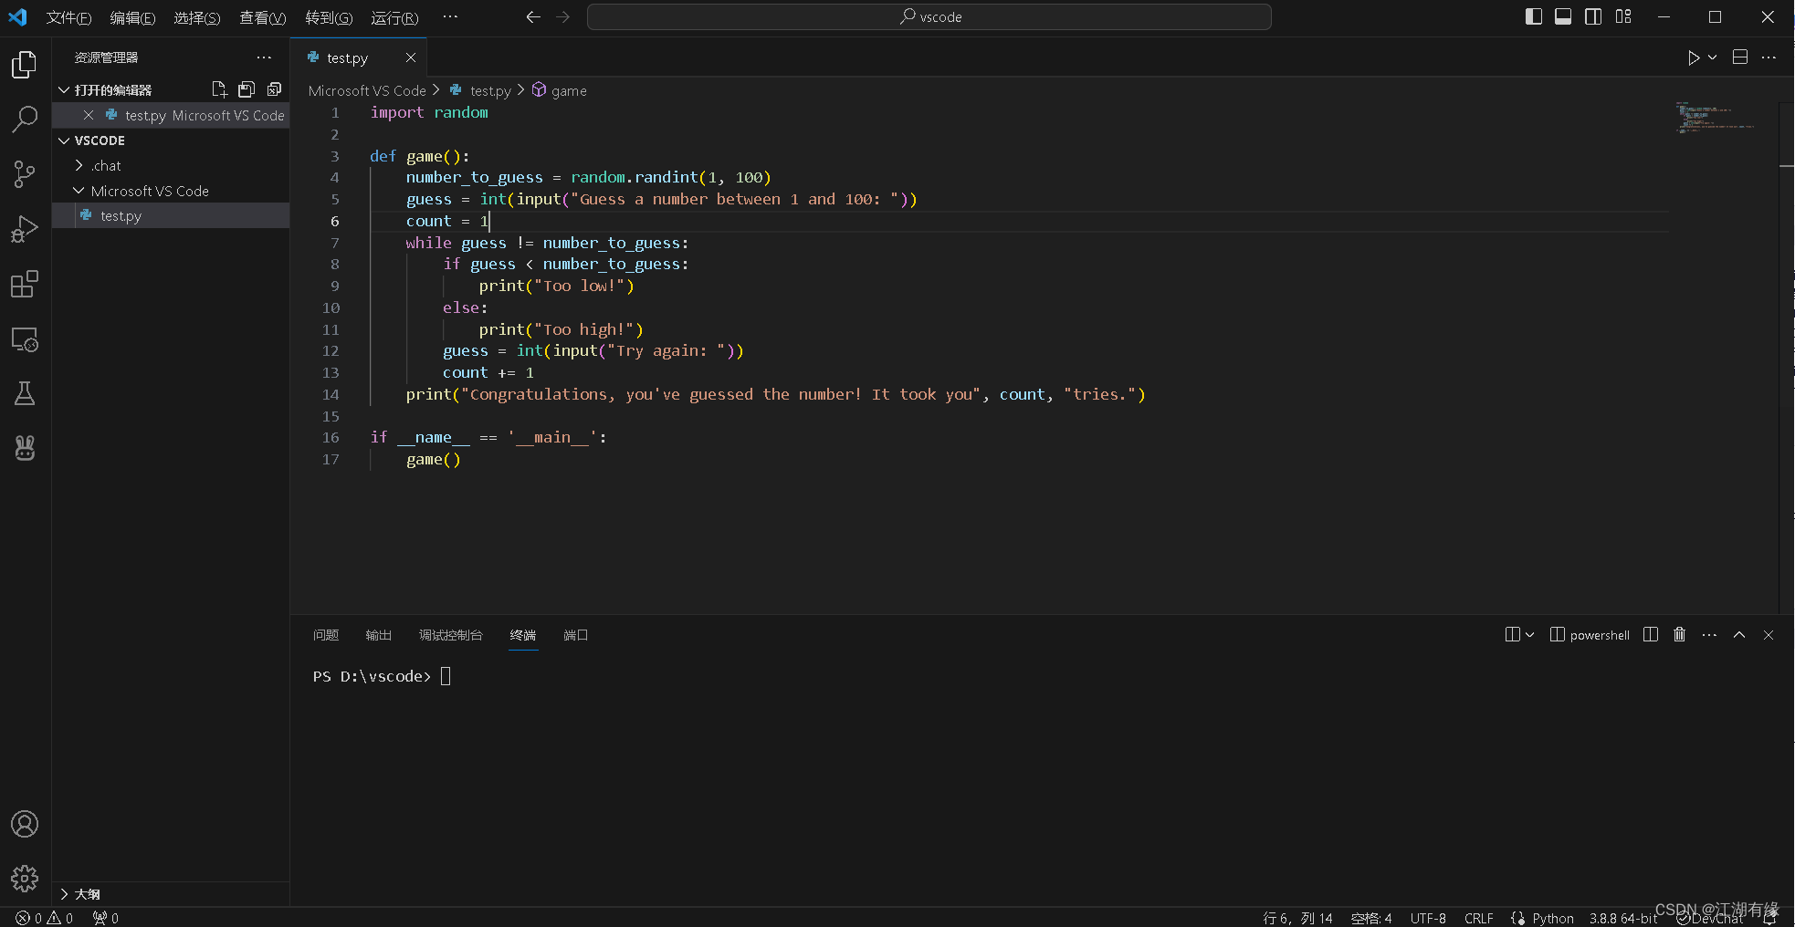Open the Source Control view

click(x=25, y=174)
